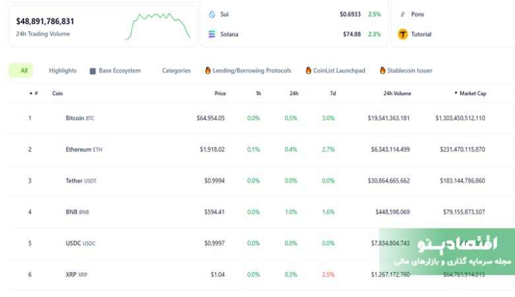Viewport: 515px width, 297px height.
Task: Click the Base Ecosystem square icon
Action: 92,71
